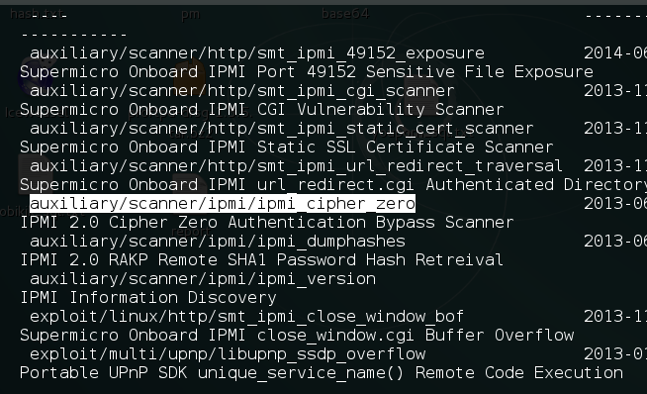Click the faint base64 desktop icon label
The width and height of the screenshot is (647, 394).
pyautogui.click(x=345, y=14)
